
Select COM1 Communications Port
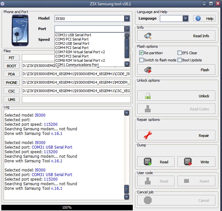(90, 65)
